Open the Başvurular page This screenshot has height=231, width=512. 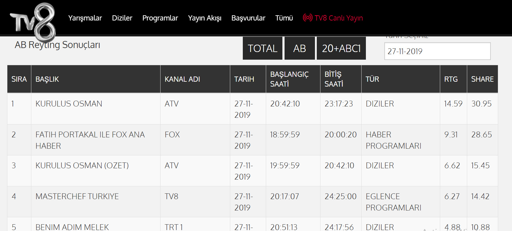248,18
